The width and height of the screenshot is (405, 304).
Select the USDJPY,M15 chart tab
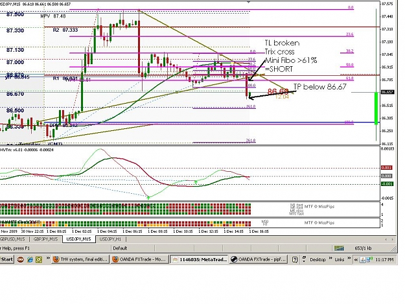click(79, 239)
